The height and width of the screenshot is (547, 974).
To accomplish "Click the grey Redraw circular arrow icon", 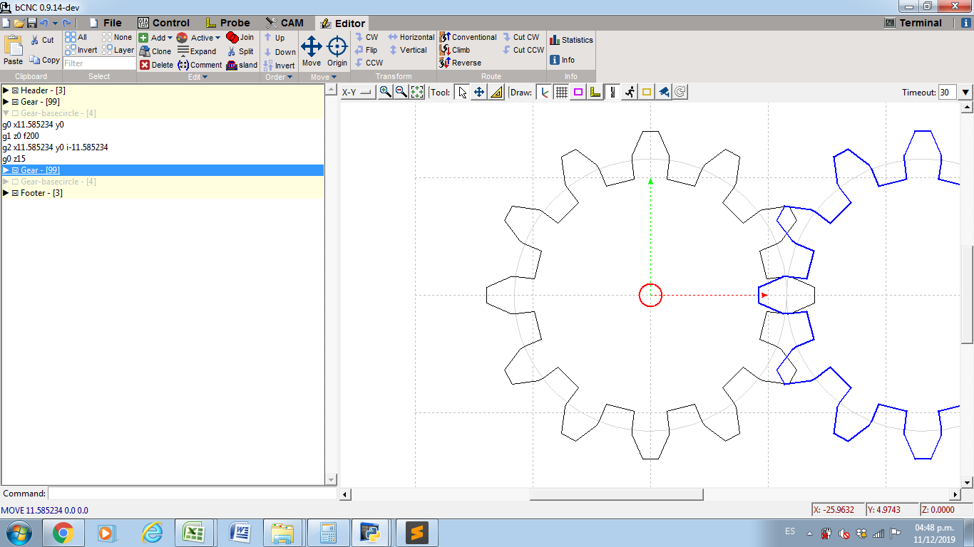I will pos(680,92).
